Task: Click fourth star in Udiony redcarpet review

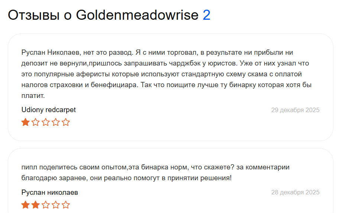Action: point(56,122)
